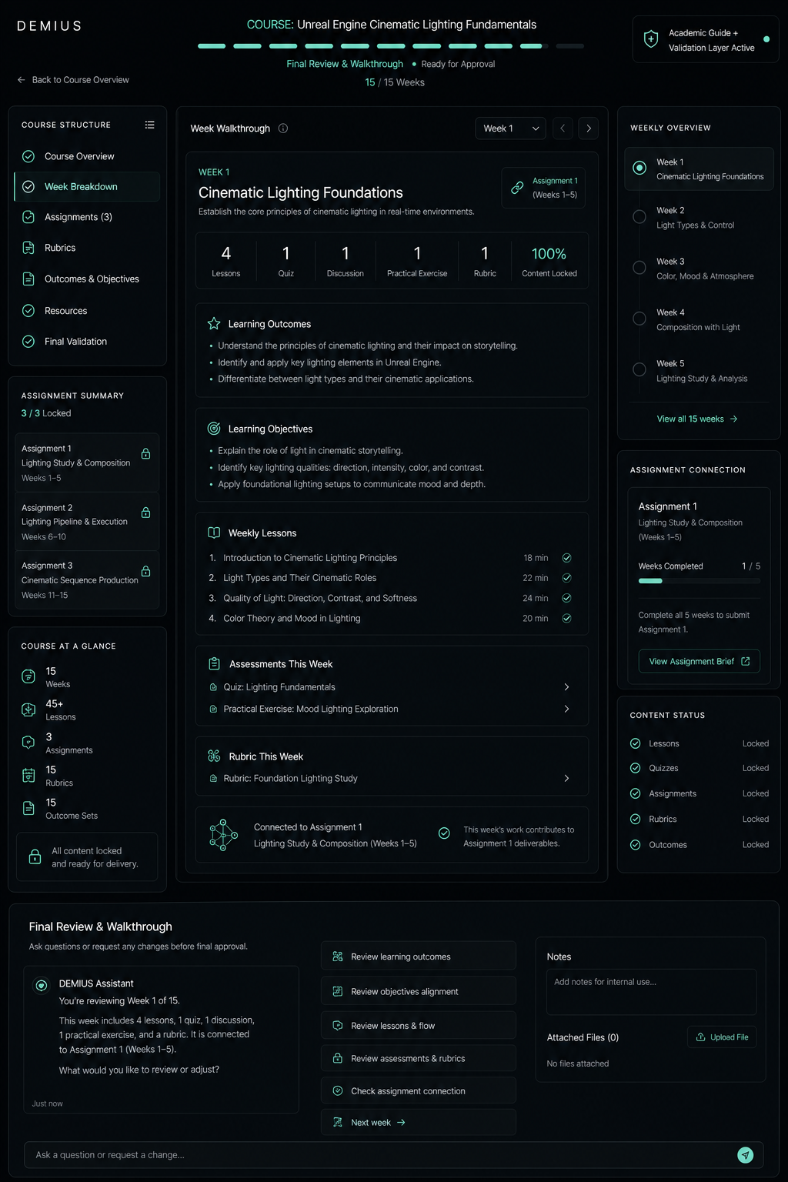
Task: Open Outcomes & Objectives section
Action: pos(87,279)
